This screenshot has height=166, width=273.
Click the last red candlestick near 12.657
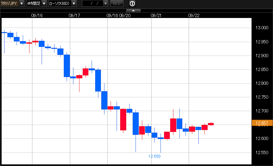pyautogui.click(x=211, y=124)
